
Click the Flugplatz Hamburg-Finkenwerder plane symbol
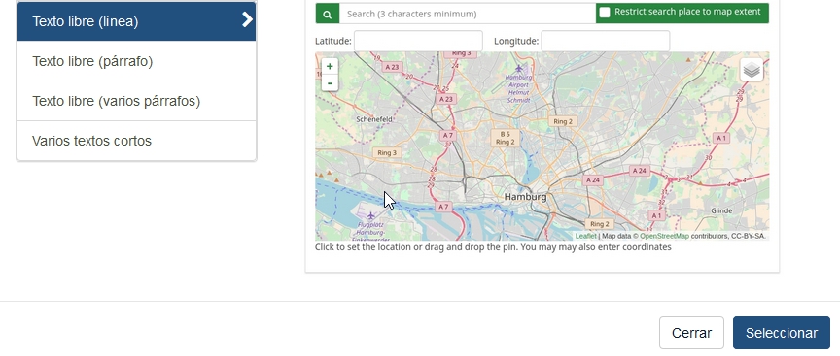tap(370, 215)
